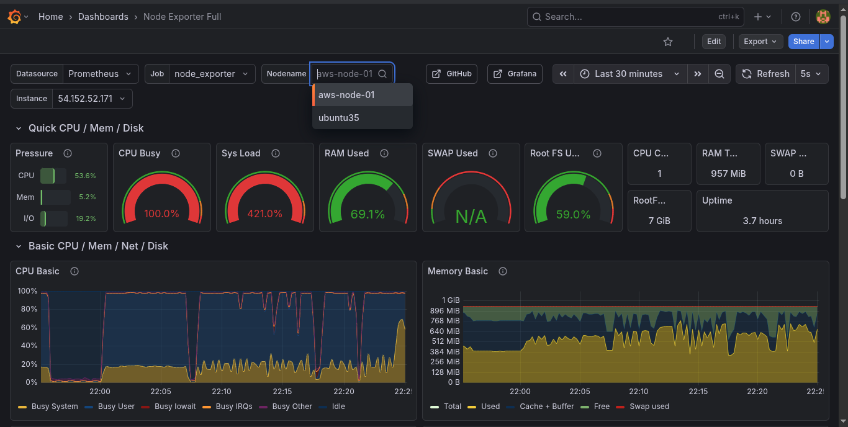Open the Dashboards breadcrumb item
This screenshot has width=848, height=427.
pos(103,17)
